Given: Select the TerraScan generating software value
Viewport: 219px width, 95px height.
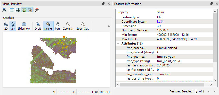Looking at the screenshot, I should tap(164, 74).
